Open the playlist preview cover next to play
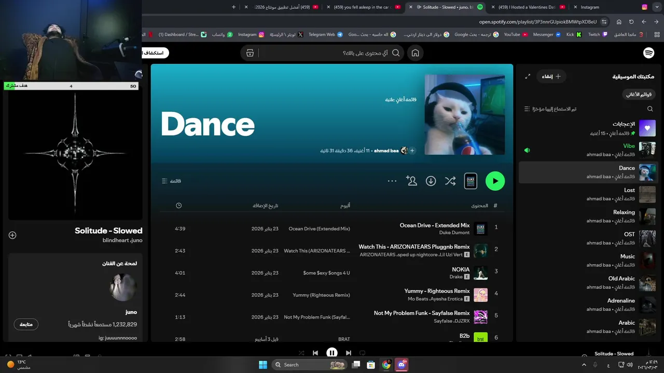Screen dimensions: 664x373 [471, 181]
